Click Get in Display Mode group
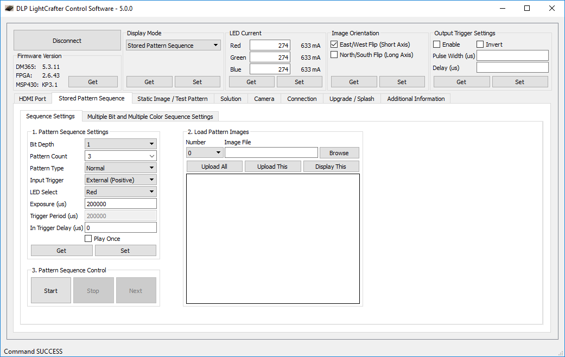565x357 pixels. click(149, 82)
